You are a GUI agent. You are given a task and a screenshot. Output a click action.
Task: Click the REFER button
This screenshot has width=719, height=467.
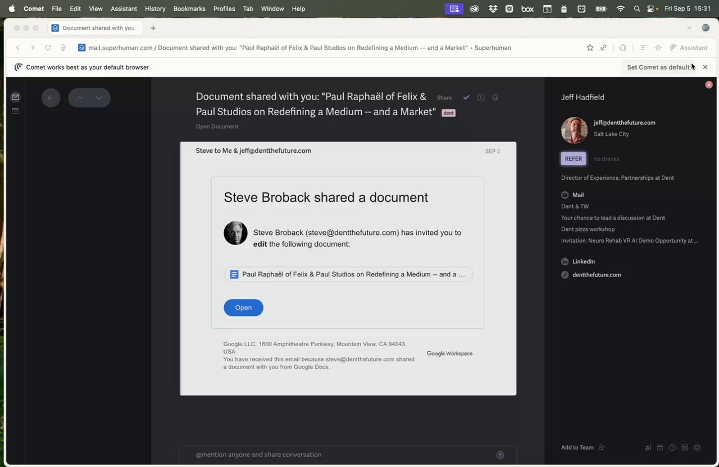[x=574, y=159]
